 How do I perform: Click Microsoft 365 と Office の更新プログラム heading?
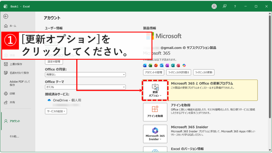(202, 83)
